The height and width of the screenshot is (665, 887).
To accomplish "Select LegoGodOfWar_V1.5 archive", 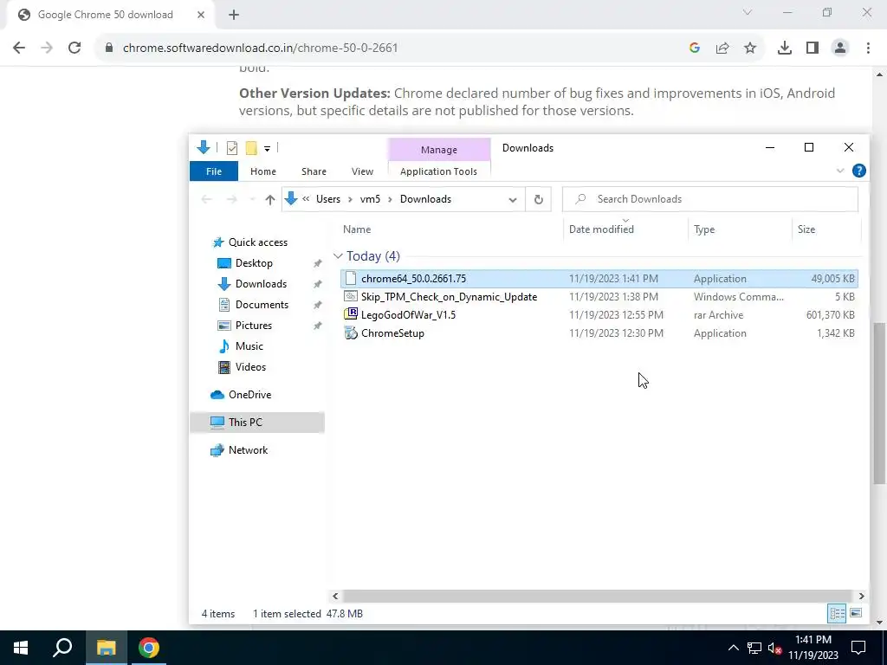I will coord(599,315).
